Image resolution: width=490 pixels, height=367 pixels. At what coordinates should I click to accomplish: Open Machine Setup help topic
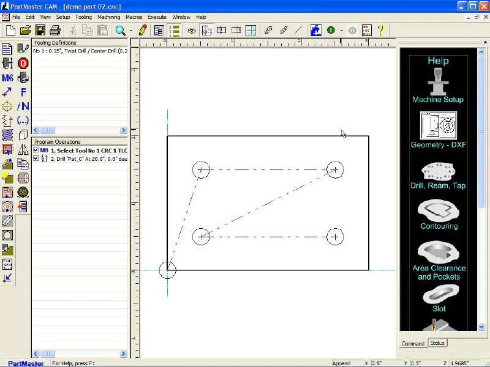point(438,86)
